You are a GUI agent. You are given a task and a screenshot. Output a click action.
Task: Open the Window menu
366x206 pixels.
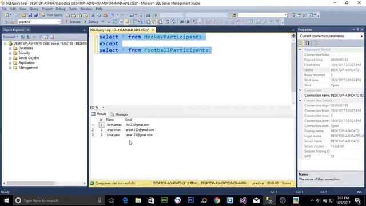[86, 9]
